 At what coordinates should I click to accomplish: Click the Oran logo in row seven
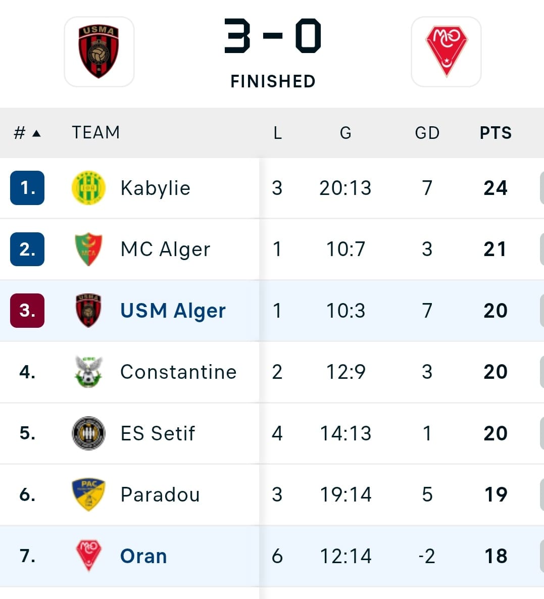pyautogui.click(x=88, y=556)
